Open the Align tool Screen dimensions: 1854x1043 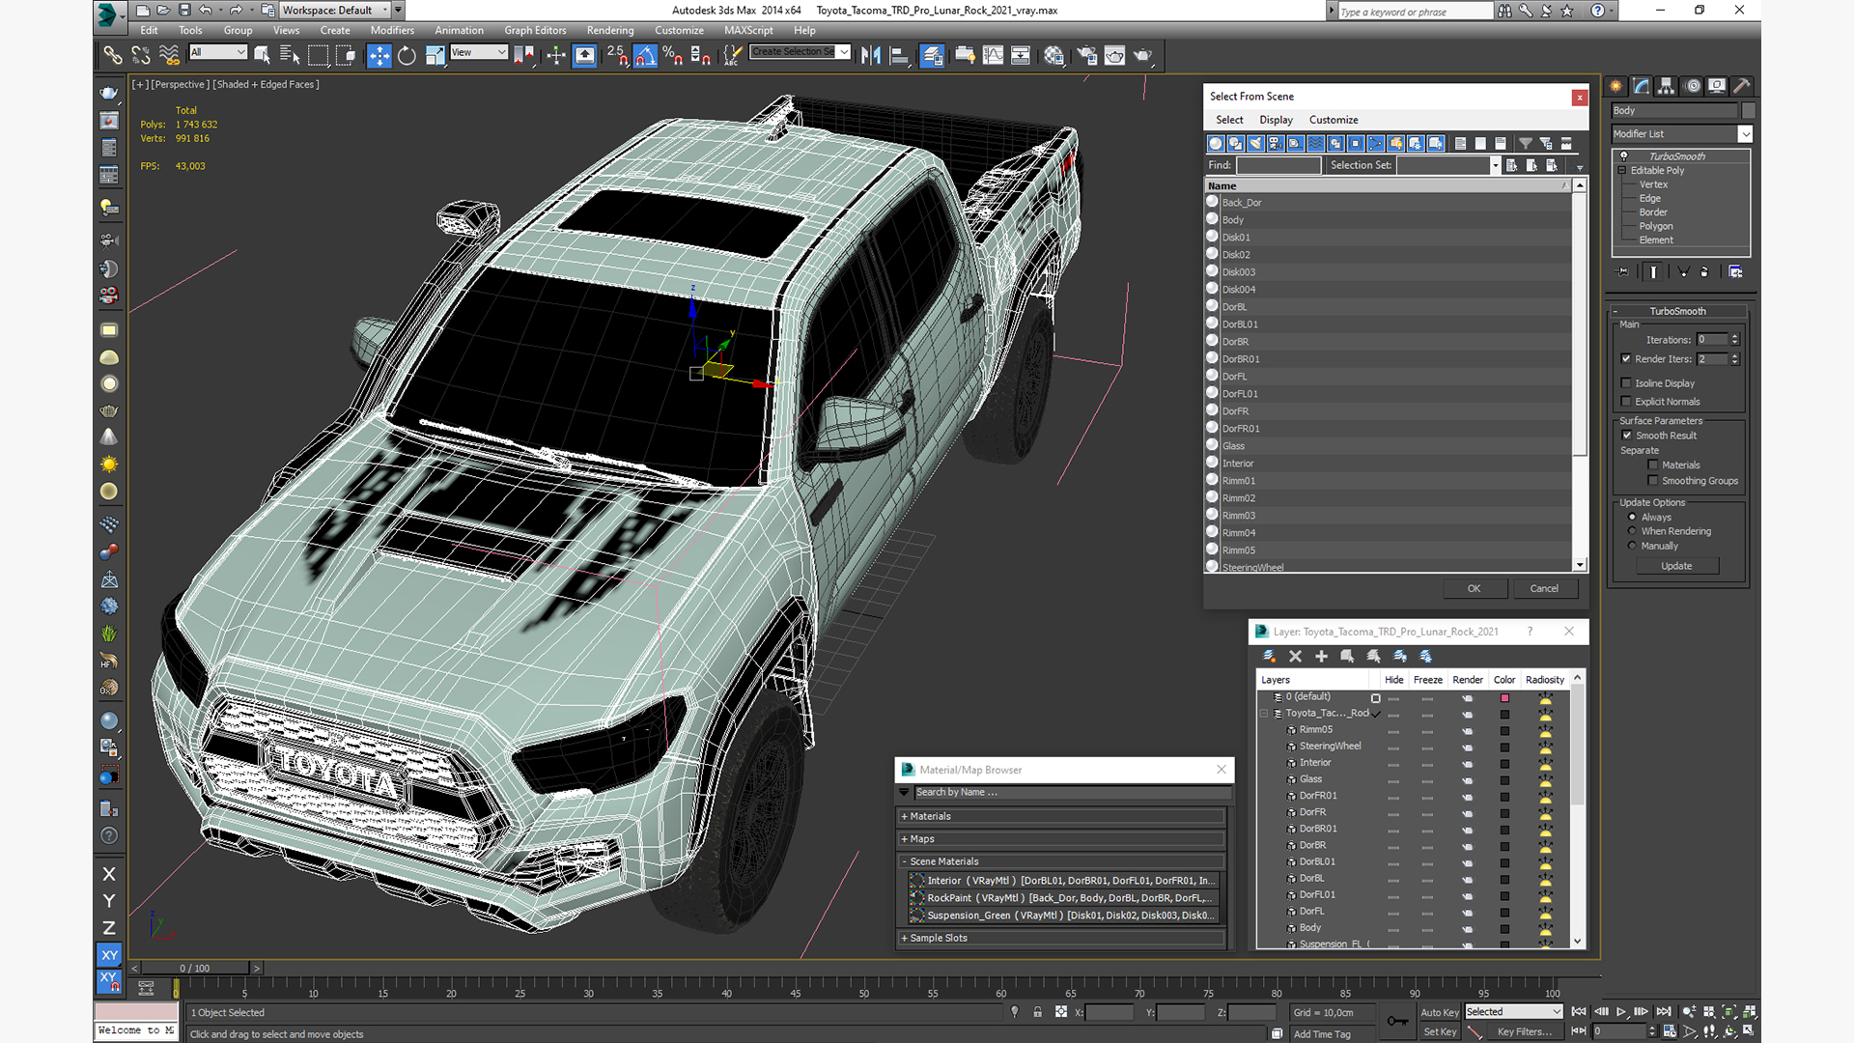pyautogui.click(x=899, y=56)
